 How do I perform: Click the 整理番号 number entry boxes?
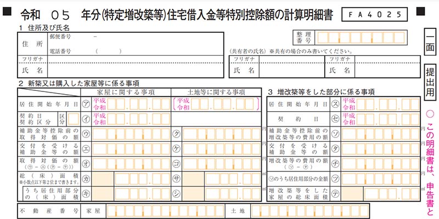click(359, 38)
